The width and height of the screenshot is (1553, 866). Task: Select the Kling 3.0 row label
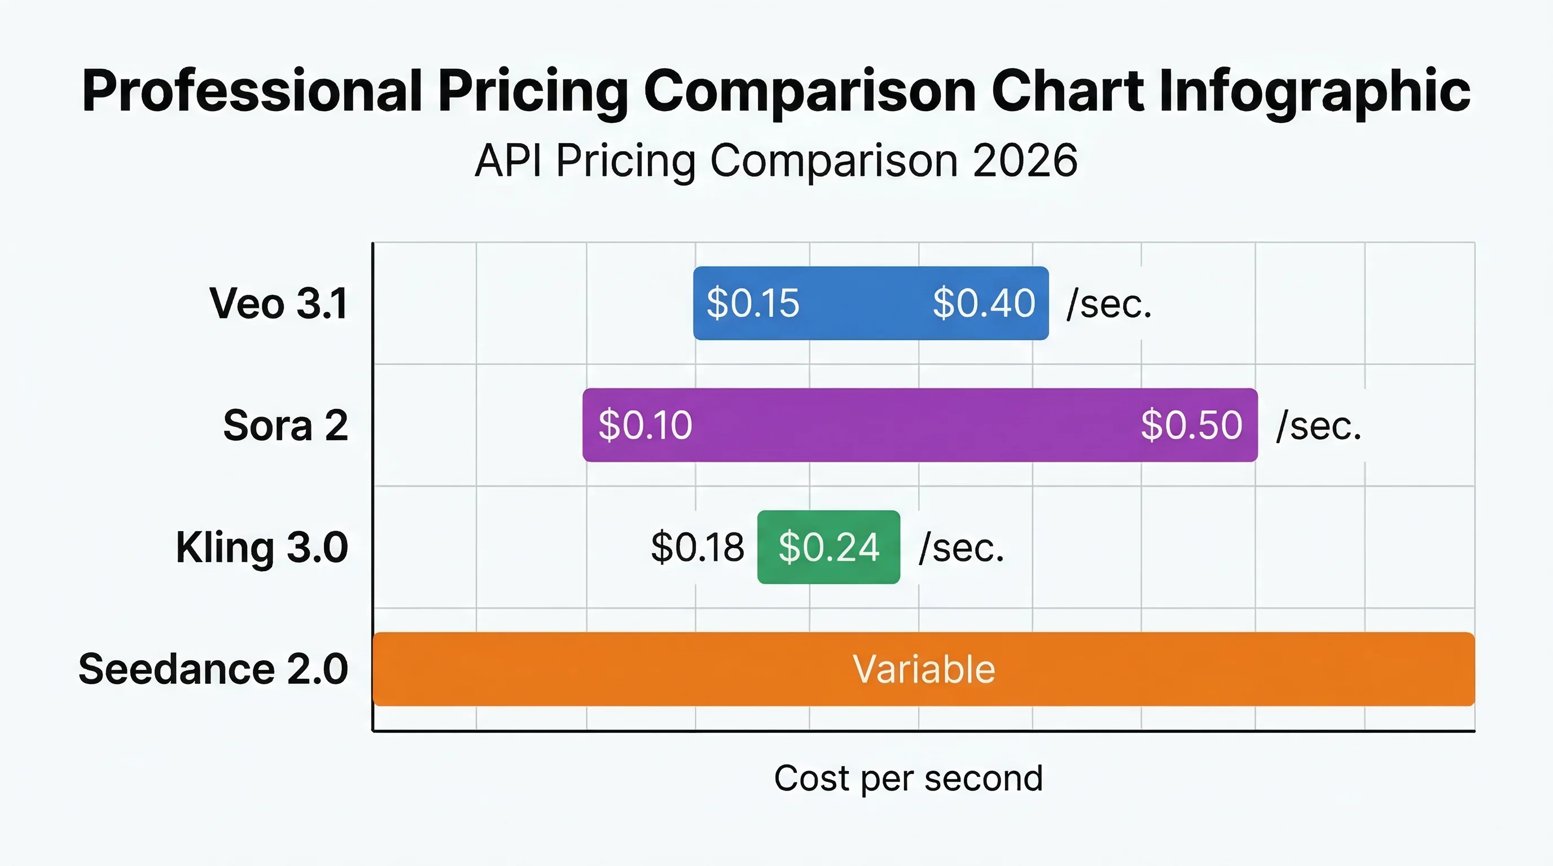(262, 548)
